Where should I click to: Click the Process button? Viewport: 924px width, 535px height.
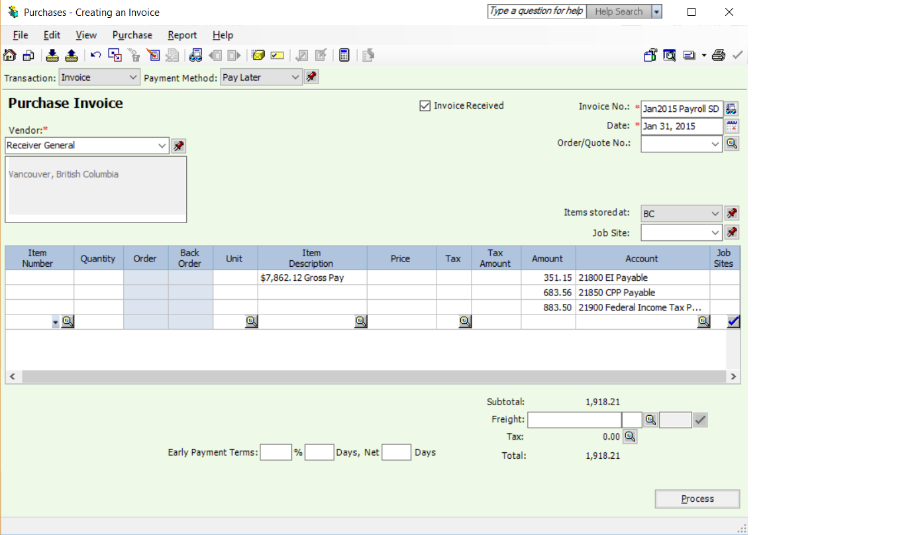point(697,499)
